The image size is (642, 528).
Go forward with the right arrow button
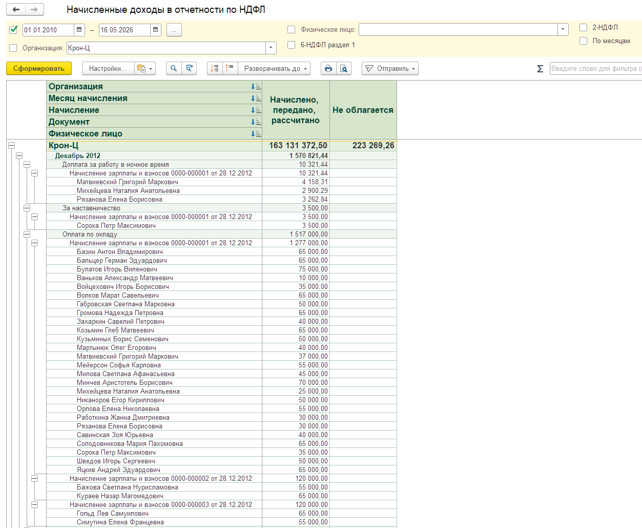pos(34,9)
